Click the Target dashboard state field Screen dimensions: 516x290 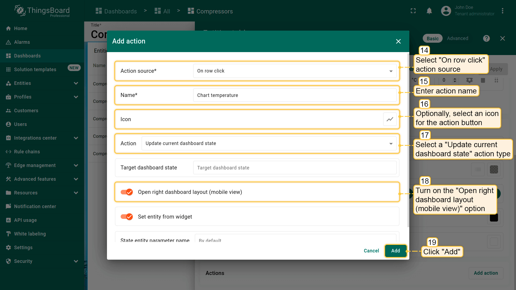pos(295,168)
